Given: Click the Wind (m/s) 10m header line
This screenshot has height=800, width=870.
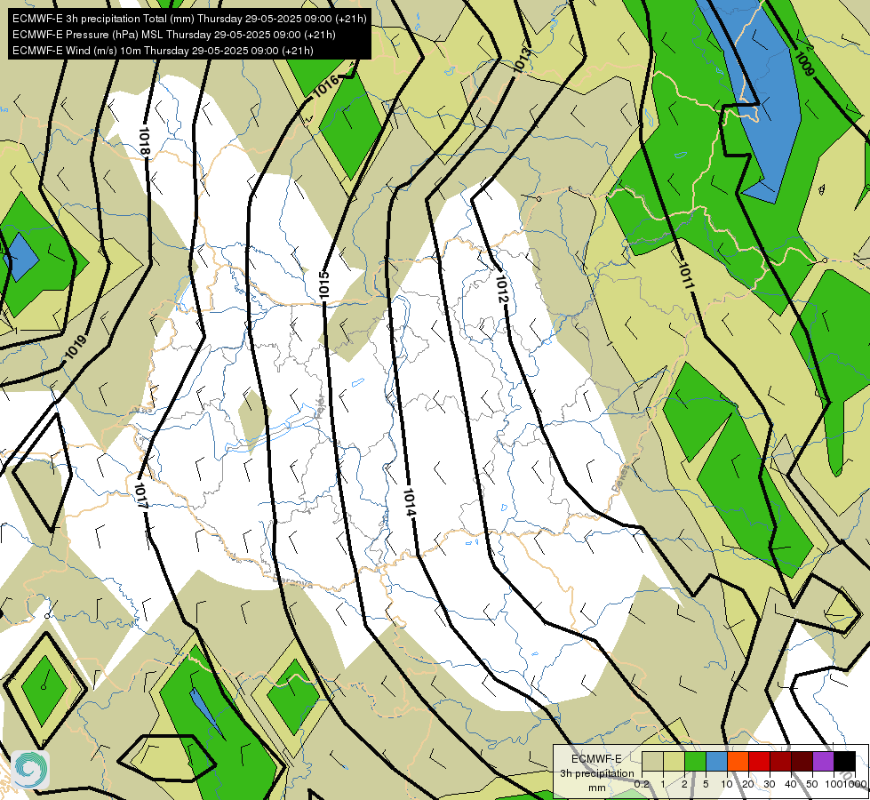Looking at the screenshot, I should 163,51.
